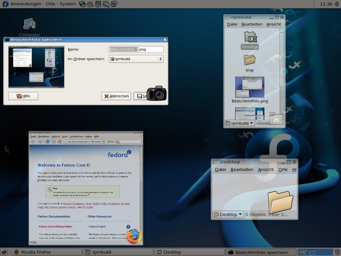
Task: Open the trash icon in the bottom panel
Action: point(337,252)
